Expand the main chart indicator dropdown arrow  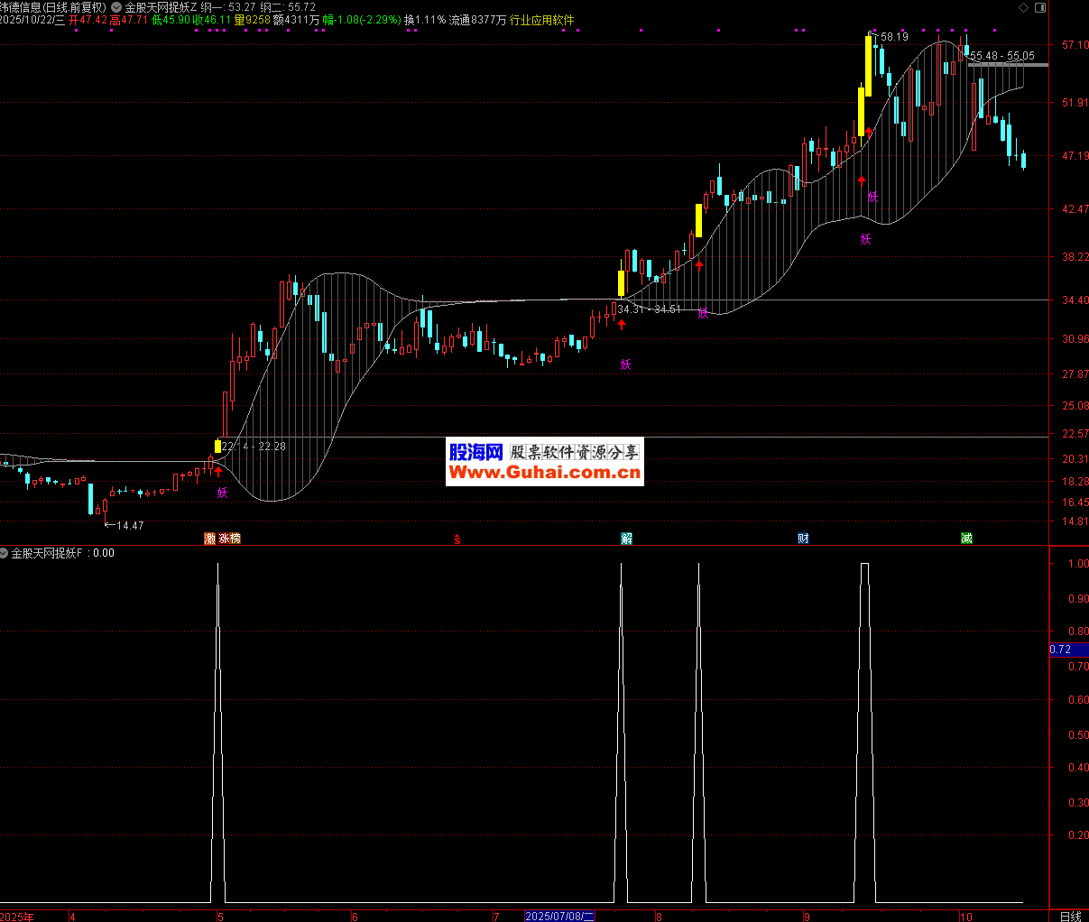[115, 7]
